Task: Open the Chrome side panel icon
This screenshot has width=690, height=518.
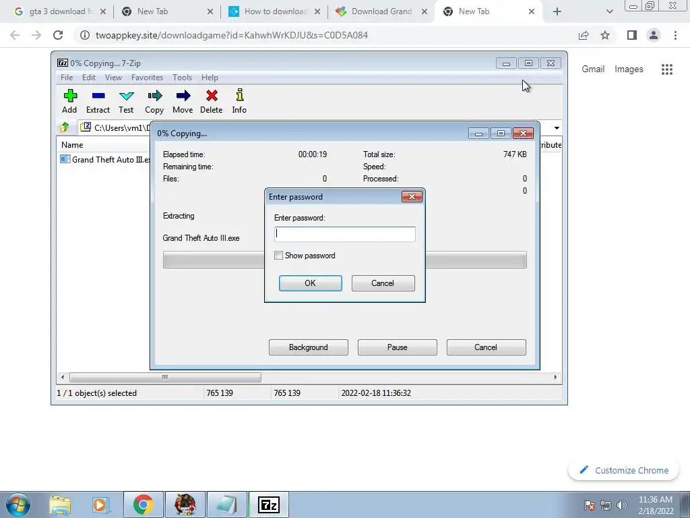Action: pyautogui.click(x=632, y=35)
